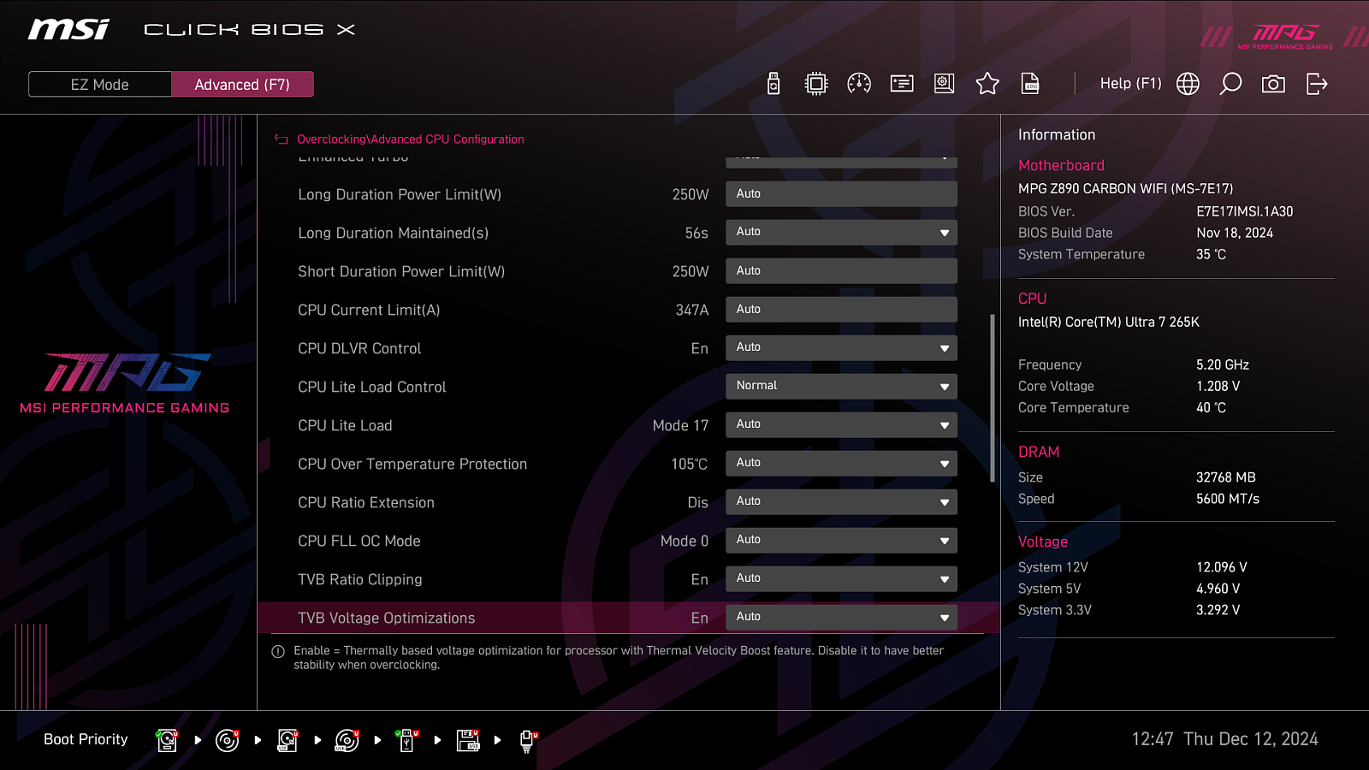The image size is (1369, 770).
Task: Open the search magnifier icon
Action: 1230,84
